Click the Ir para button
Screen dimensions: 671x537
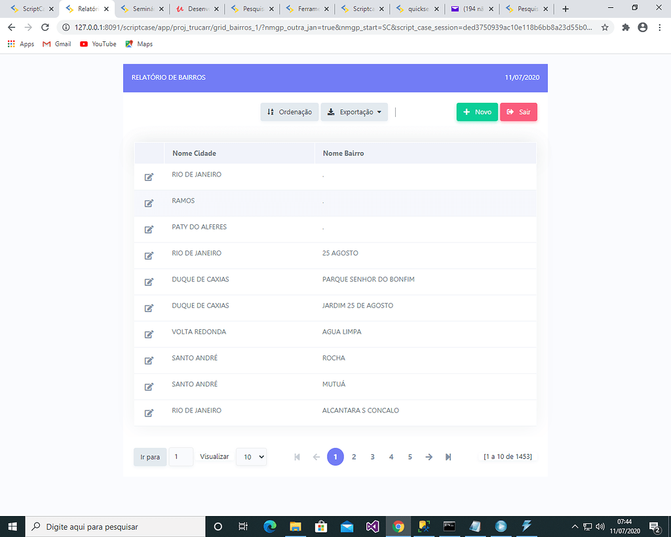pos(149,457)
